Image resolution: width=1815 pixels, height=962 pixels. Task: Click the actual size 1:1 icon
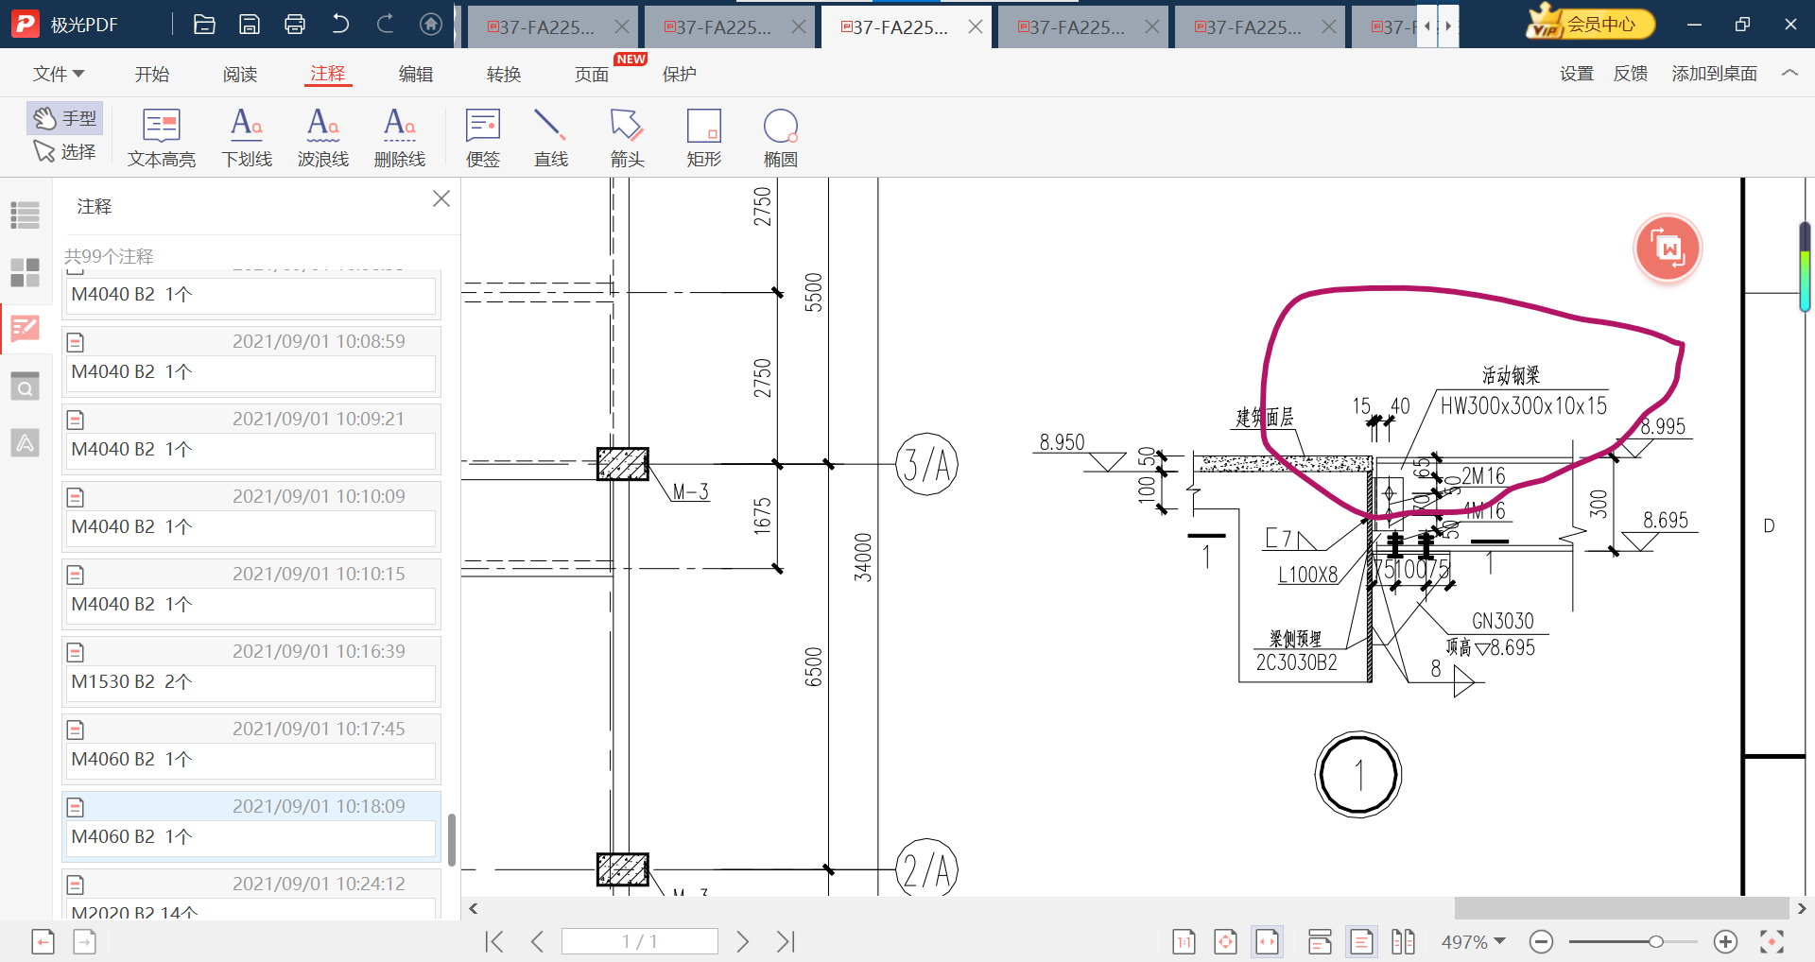pyautogui.click(x=1184, y=941)
